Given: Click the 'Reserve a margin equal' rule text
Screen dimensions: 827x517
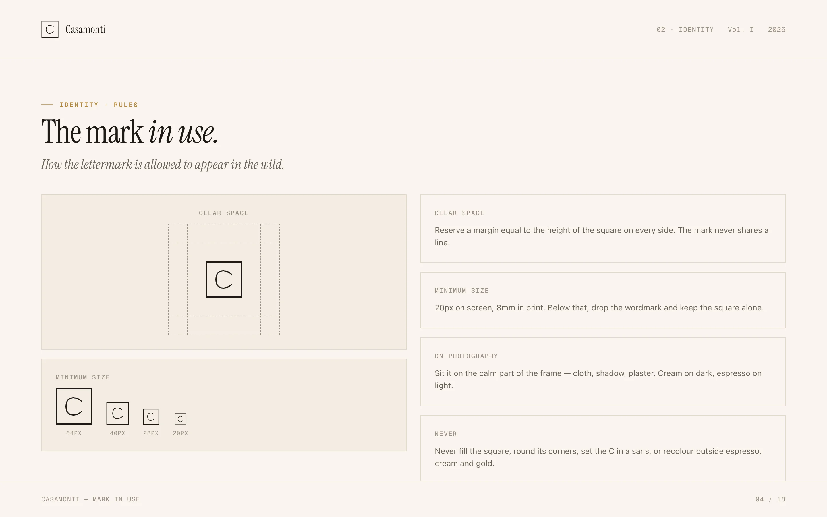Looking at the screenshot, I should point(602,236).
